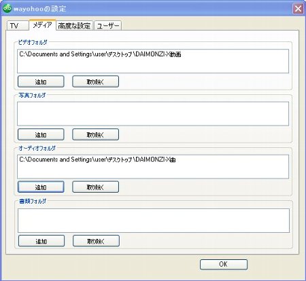306x281 pixels.
Task: Remove a photo folder with 取り除く
Action: coord(95,134)
